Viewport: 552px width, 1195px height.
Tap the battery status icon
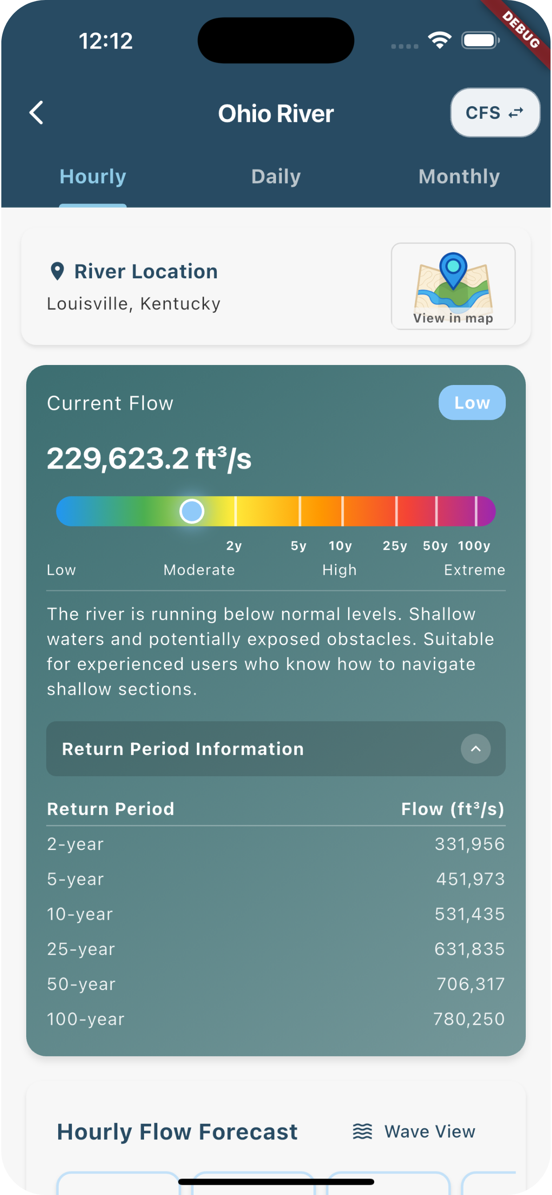pos(480,40)
